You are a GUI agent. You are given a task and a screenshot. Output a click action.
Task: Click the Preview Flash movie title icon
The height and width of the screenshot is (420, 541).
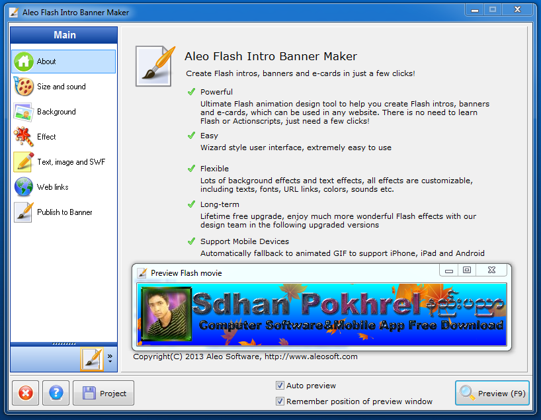coord(142,273)
